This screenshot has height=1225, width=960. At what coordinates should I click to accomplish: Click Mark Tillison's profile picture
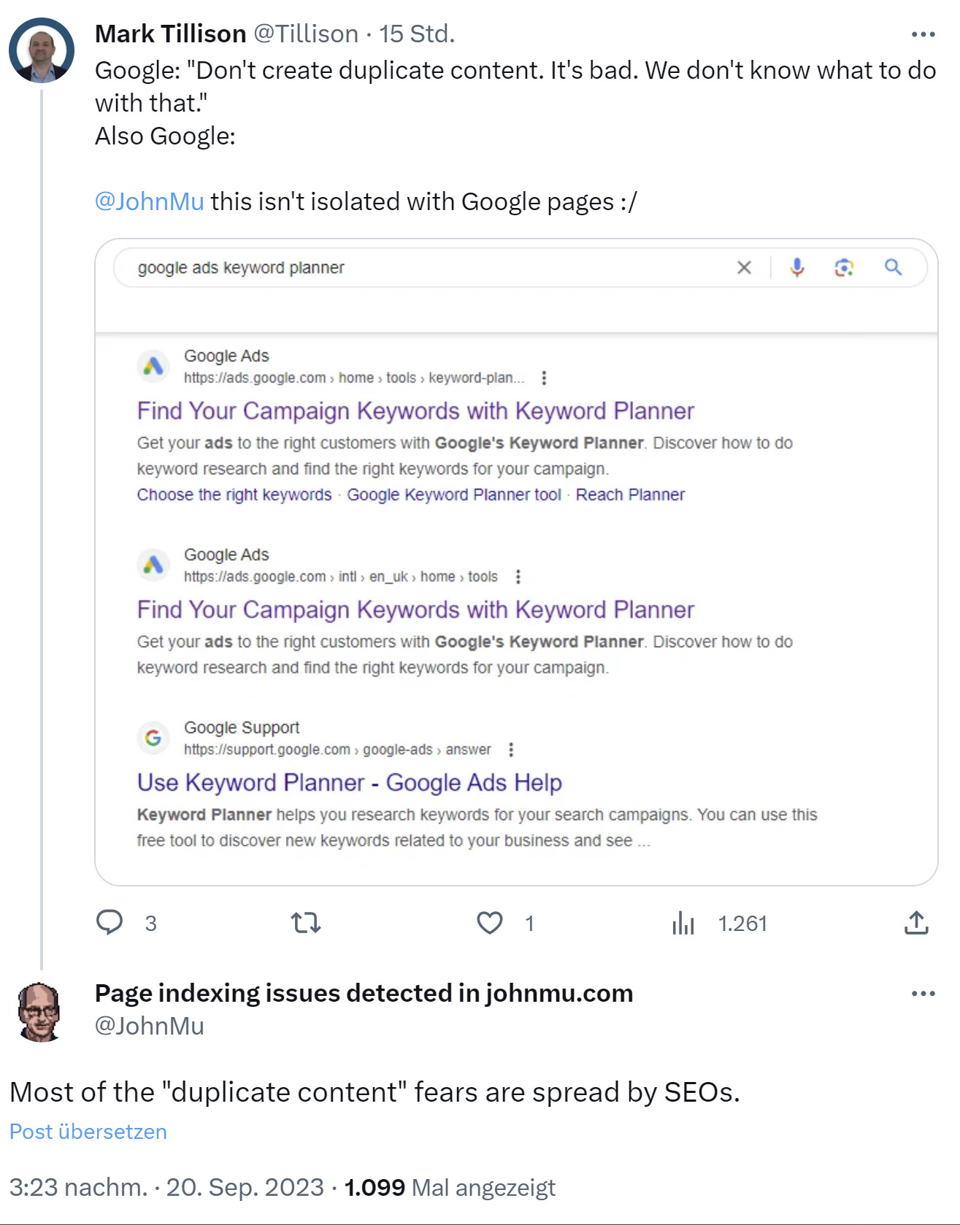pyautogui.click(x=42, y=48)
